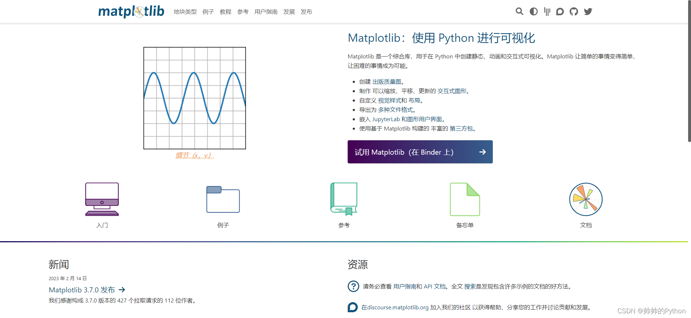691x318 pixels.
Task: Open the 文档 label link
Action: 586,225
